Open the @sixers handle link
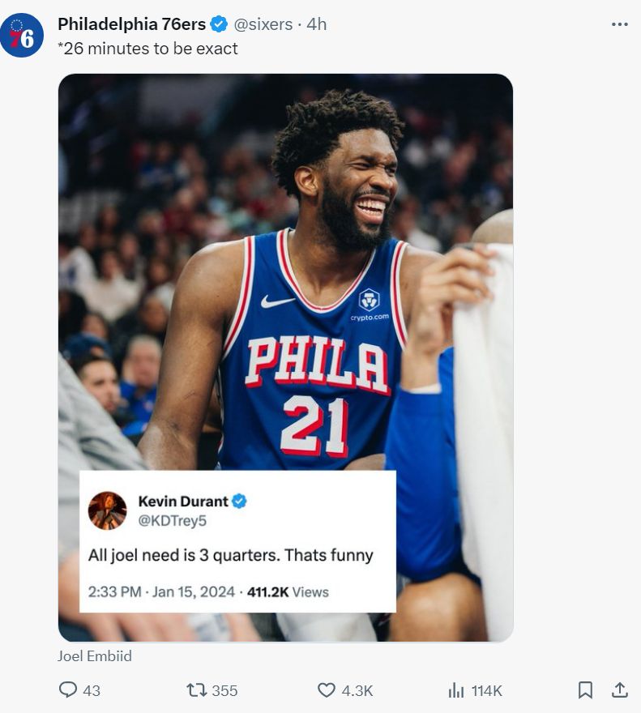This screenshot has width=641, height=713. 263,24
